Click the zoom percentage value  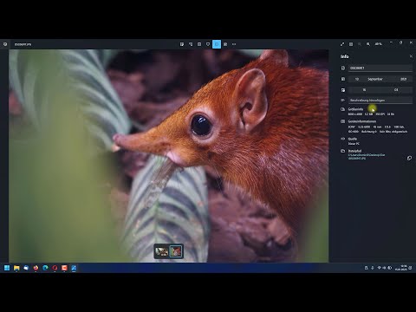pos(378,44)
